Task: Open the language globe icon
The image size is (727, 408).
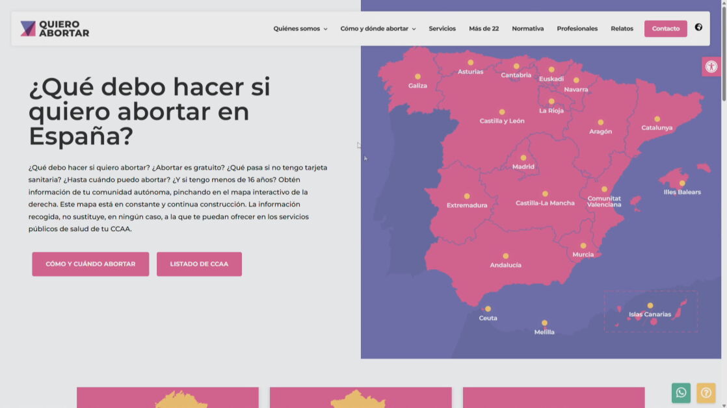Action: [x=698, y=27]
